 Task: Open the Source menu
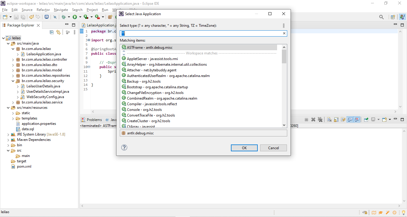27,10
